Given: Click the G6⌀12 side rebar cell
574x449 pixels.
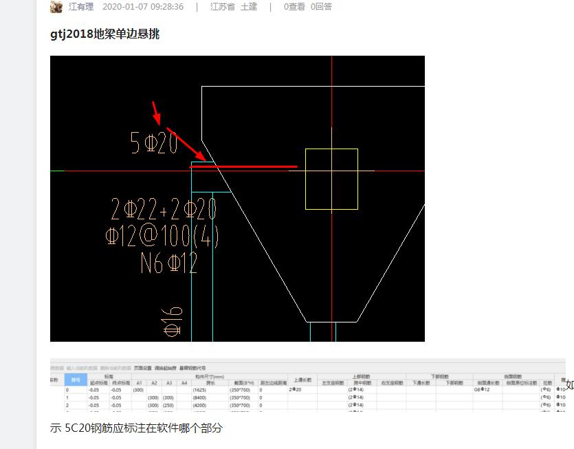Looking at the screenshot, I should coord(482,390).
